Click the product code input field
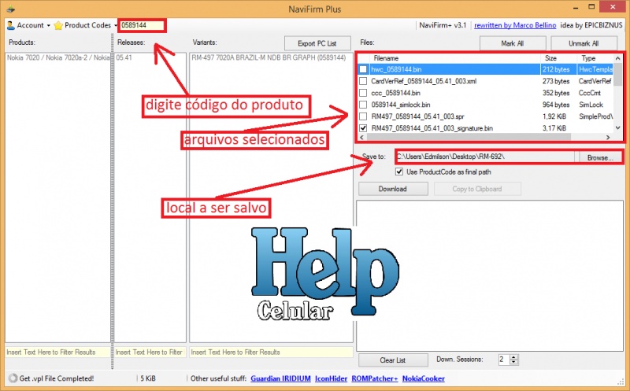 (x=142, y=25)
